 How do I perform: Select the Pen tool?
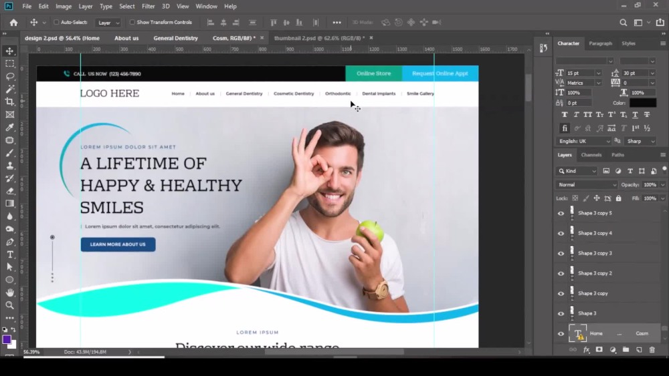[9, 242]
